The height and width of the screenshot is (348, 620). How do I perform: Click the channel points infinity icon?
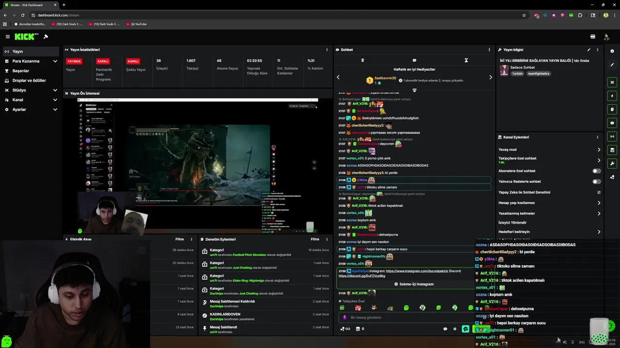[x=345, y=329]
